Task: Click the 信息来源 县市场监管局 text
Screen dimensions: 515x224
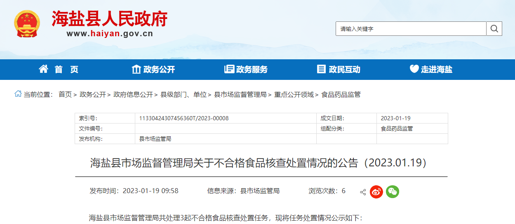Action: coord(243,191)
